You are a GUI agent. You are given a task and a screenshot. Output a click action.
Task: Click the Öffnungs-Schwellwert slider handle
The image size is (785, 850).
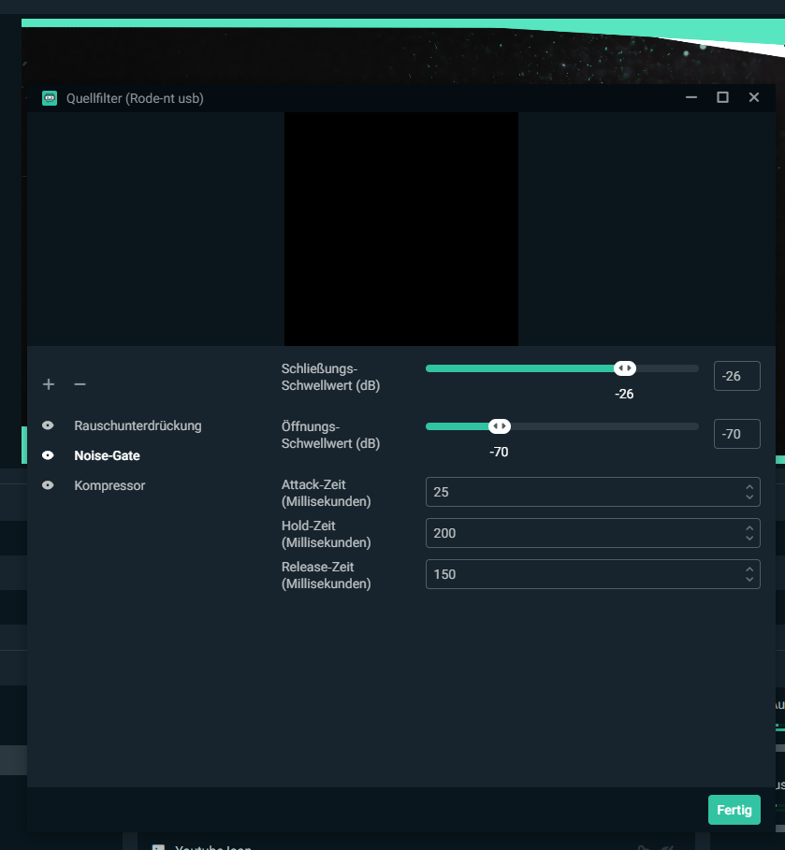click(x=500, y=426)
